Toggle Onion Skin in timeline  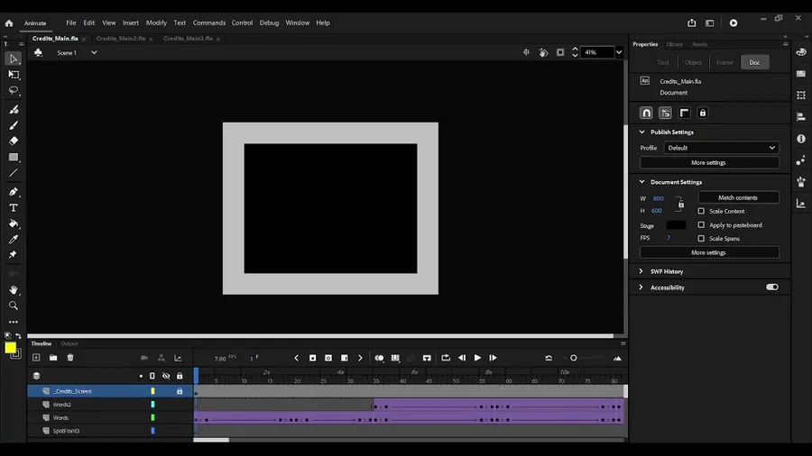(x=380, y=358)
